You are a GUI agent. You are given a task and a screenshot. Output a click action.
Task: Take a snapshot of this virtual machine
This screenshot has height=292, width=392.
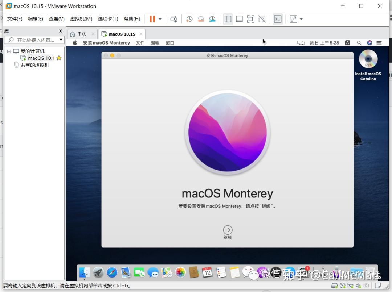[189, 19]
